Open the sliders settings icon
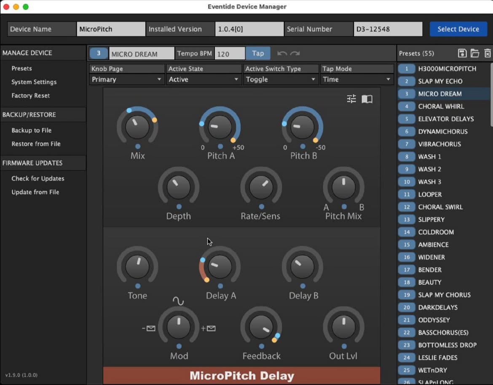Image resolution: width=493 pixels, height=385 pixels. pos(351,99)
